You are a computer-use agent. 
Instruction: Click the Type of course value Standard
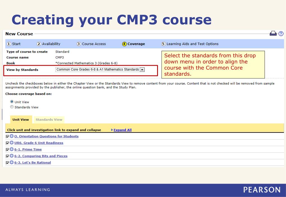pos(62,52)
